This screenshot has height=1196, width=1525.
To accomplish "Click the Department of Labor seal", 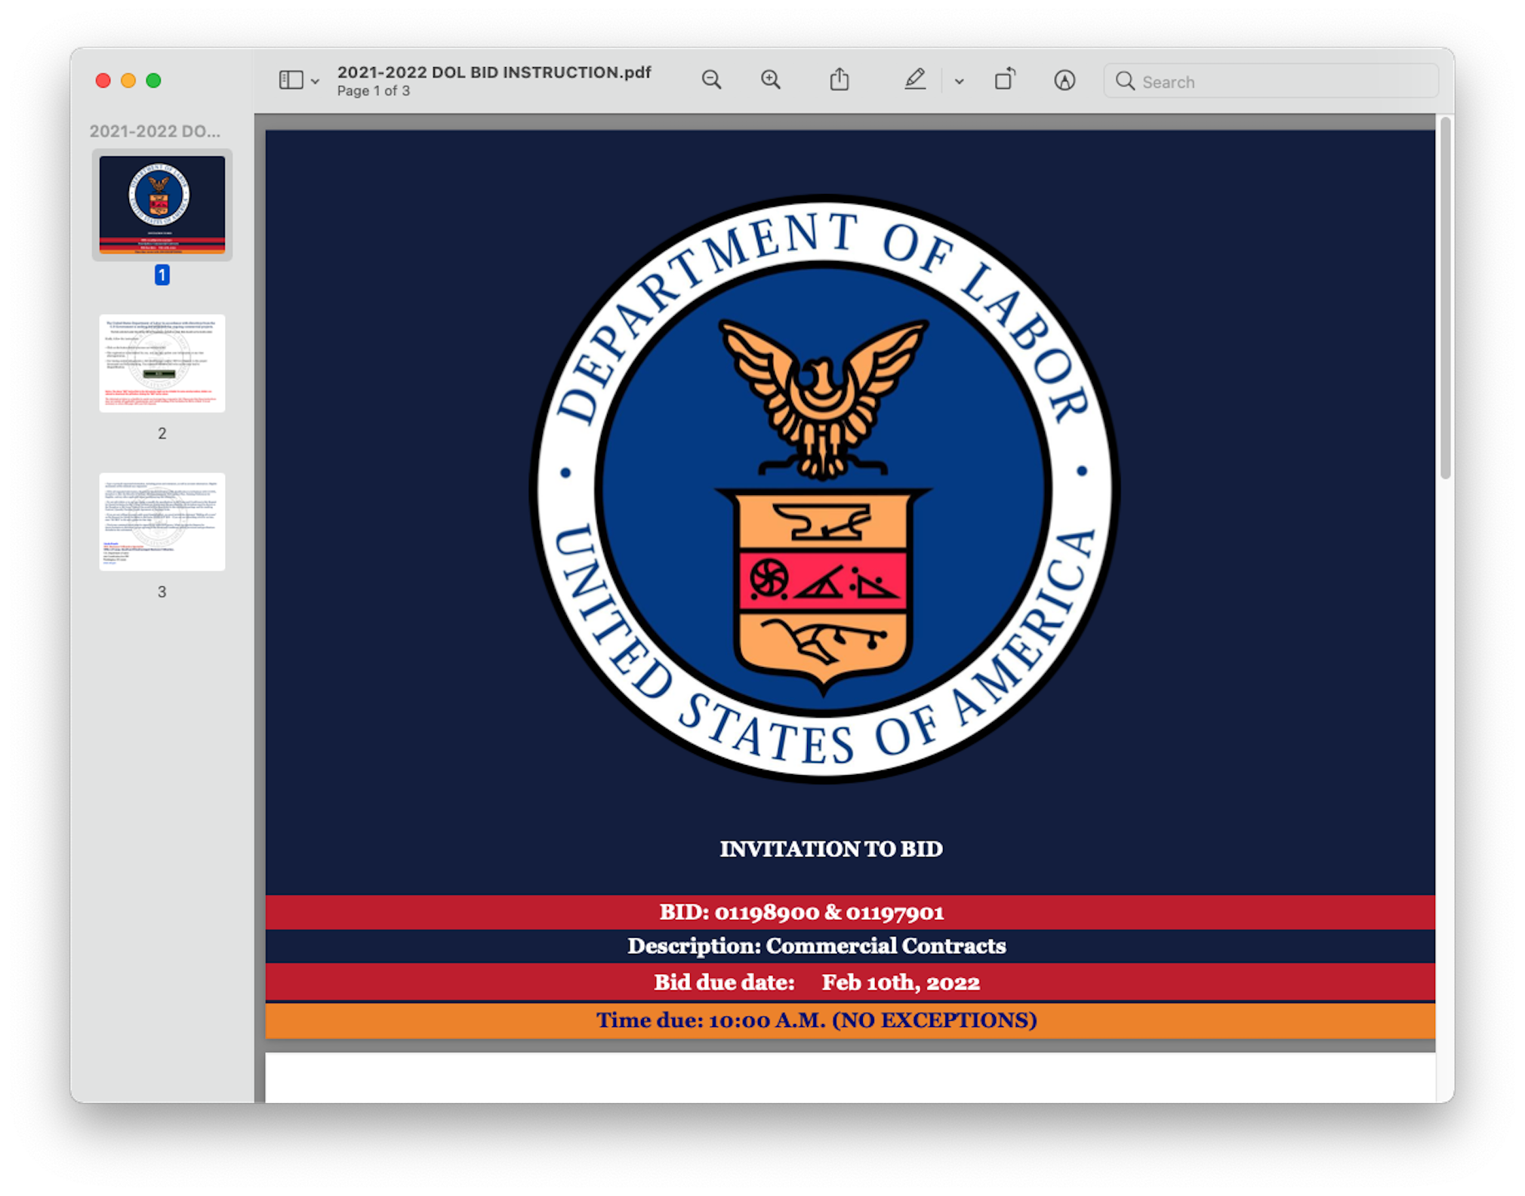I will (824, 489).
